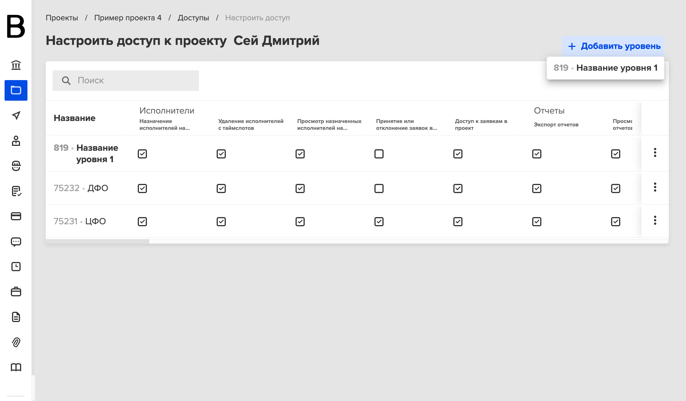
Task: Open the paperclip sidebar icon
Action: (x=16, y=342)
